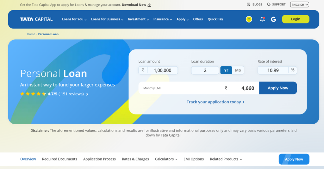
Task: Expand the Investment menu
Action: (138, 19)
